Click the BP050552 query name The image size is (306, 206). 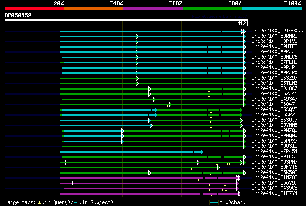point(18,15)
